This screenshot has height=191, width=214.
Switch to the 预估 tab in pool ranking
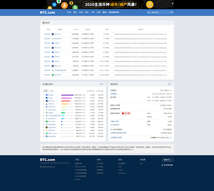click(52, 91)
